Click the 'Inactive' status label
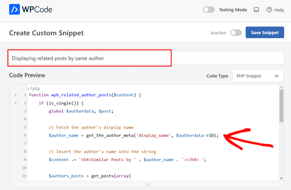This screenshot has width=291, height=190. [x=218, y=33]
